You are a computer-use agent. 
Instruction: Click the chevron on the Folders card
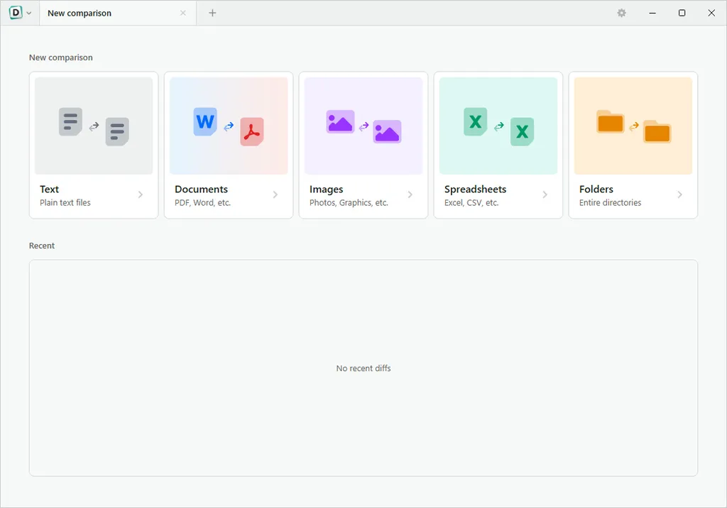point(679,194)
